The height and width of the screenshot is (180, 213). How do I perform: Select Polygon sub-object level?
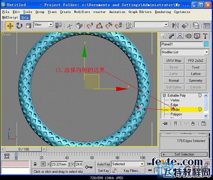[x=176, y=114]
